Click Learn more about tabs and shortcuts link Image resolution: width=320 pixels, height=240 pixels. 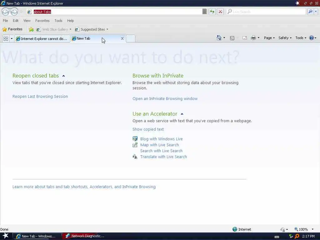pos(84,187)
